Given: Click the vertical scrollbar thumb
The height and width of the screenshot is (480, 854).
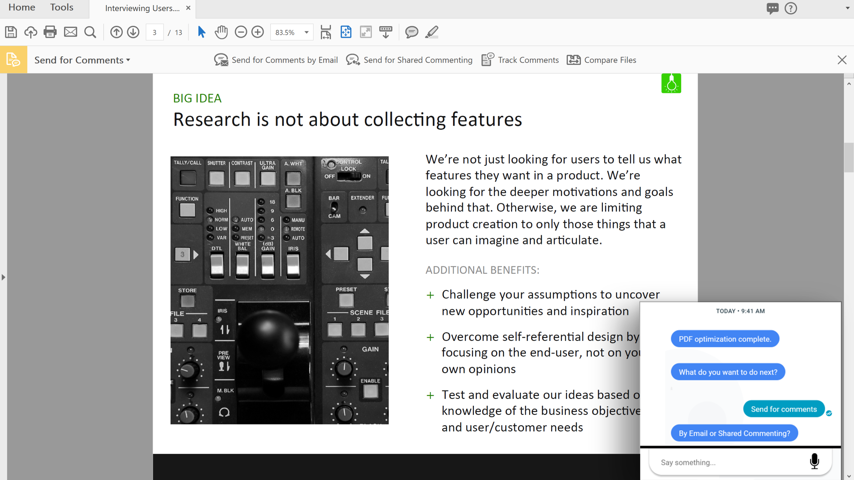Looking at the screenshot, I should coord(849,157).
